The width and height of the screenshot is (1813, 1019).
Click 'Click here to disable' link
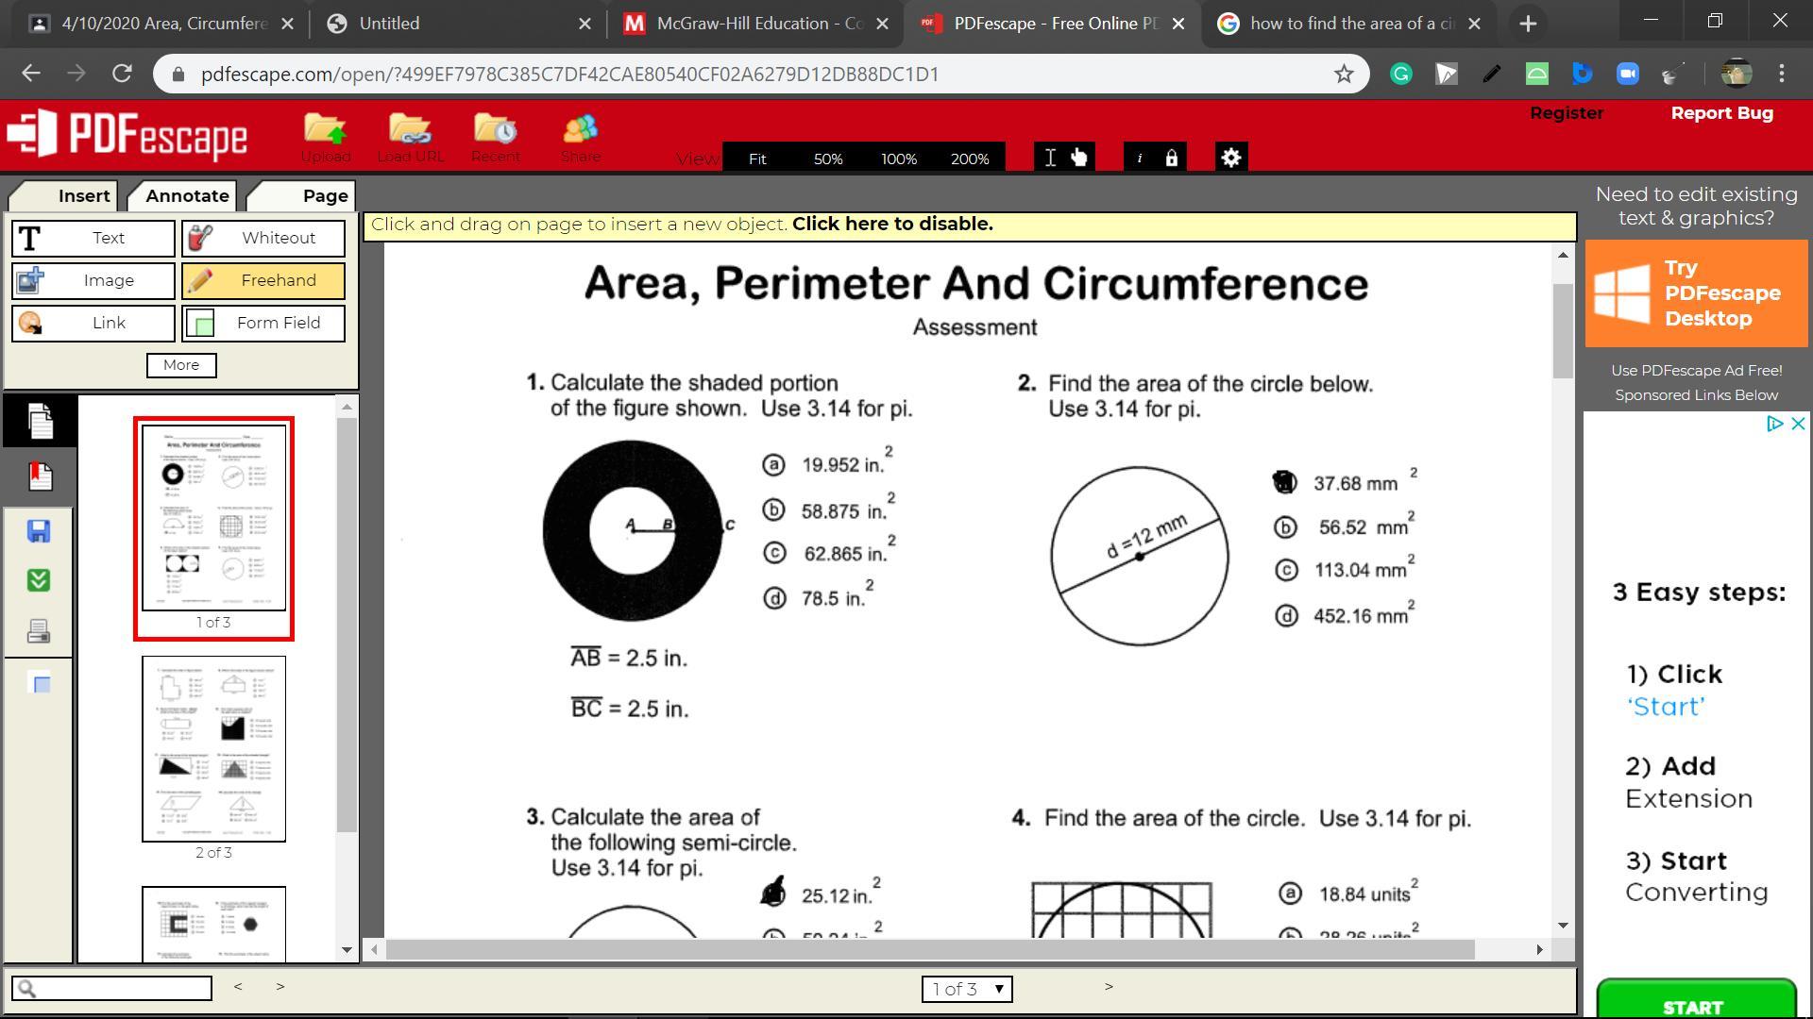891,225
